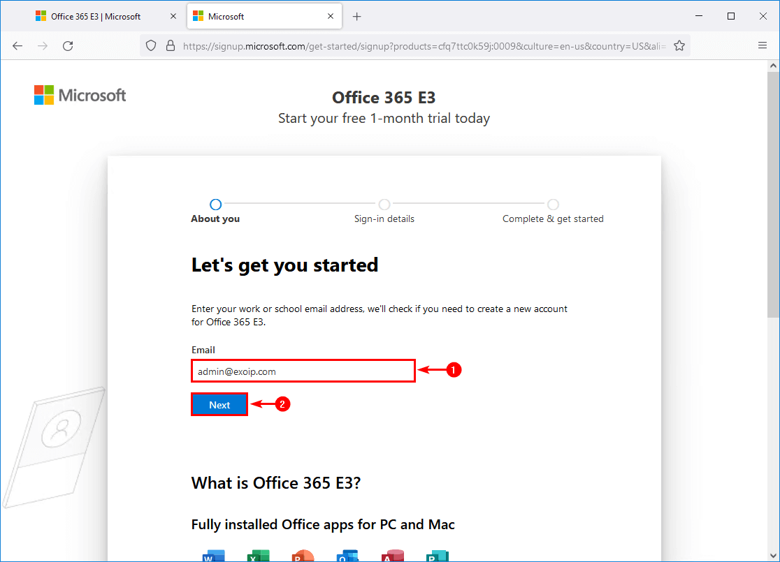Click the What is Office 365 E3? heading

pos(276,483)
